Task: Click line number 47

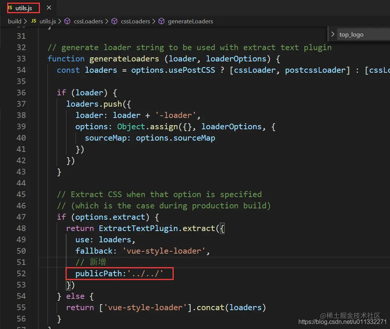Action: point(21,217)
